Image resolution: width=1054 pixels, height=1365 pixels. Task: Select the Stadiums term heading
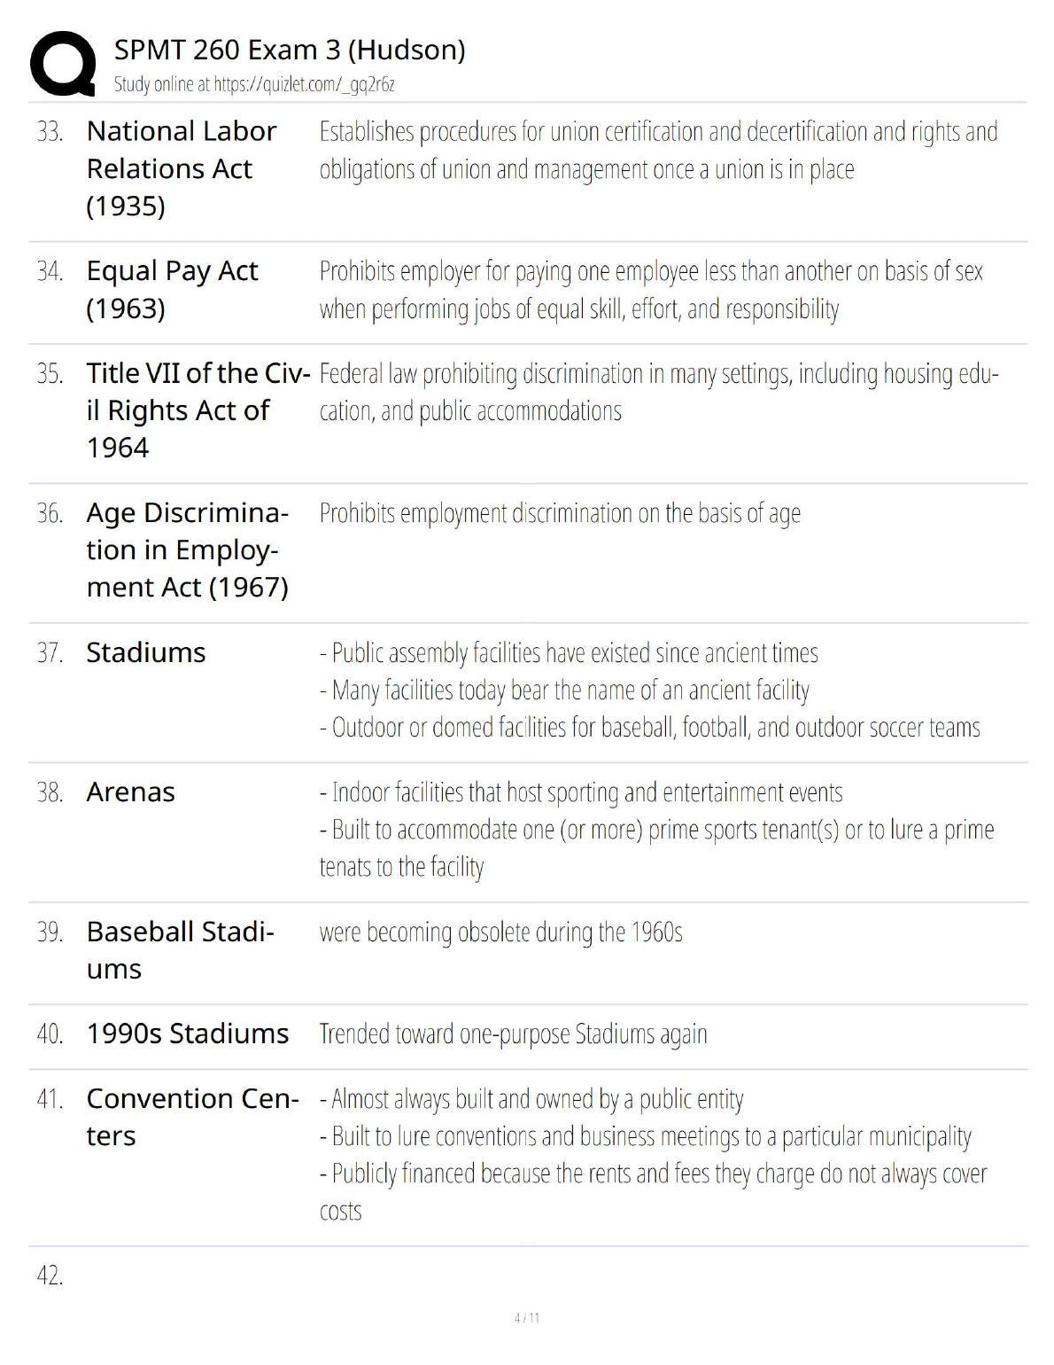click(x=146, y=652)
